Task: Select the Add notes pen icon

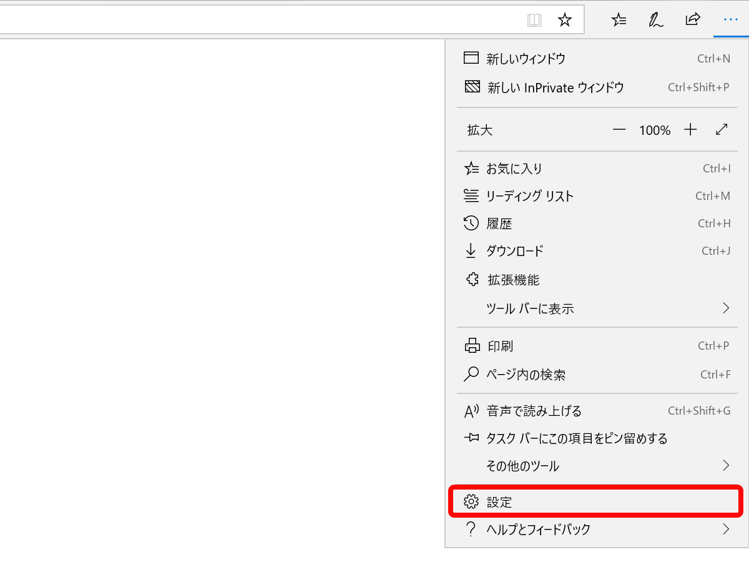Action: tap(655, 20)
